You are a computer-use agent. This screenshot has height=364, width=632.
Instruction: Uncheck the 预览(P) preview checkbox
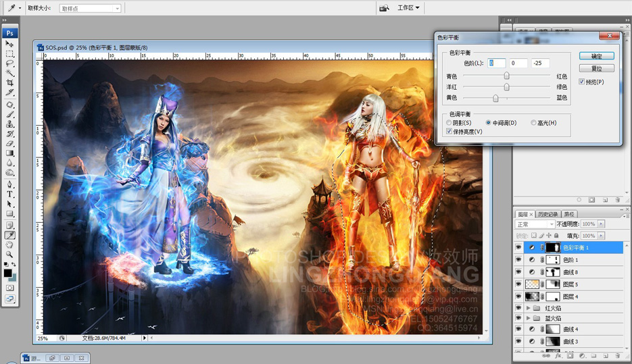pyautogui.click(x=581, y=82)
